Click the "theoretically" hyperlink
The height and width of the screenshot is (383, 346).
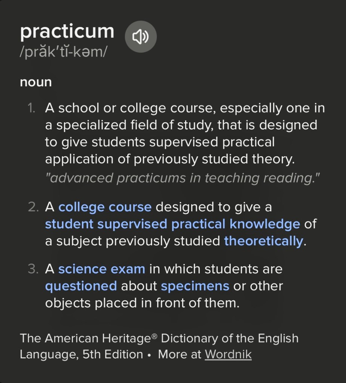tap(263, 241)
